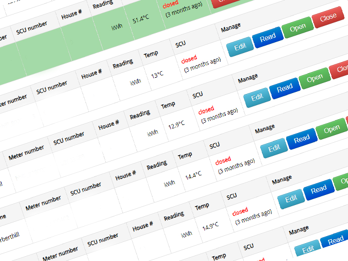Click kWh reading in the 12.9°C row

coord(153,133)
